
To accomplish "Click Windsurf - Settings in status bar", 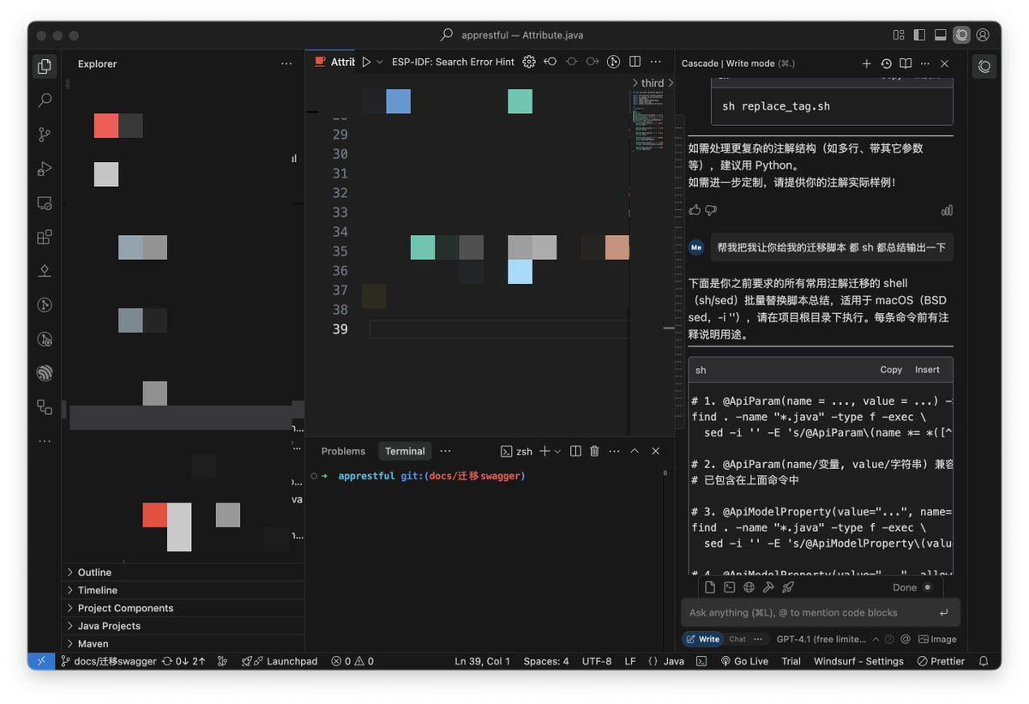I will point(858,661).
